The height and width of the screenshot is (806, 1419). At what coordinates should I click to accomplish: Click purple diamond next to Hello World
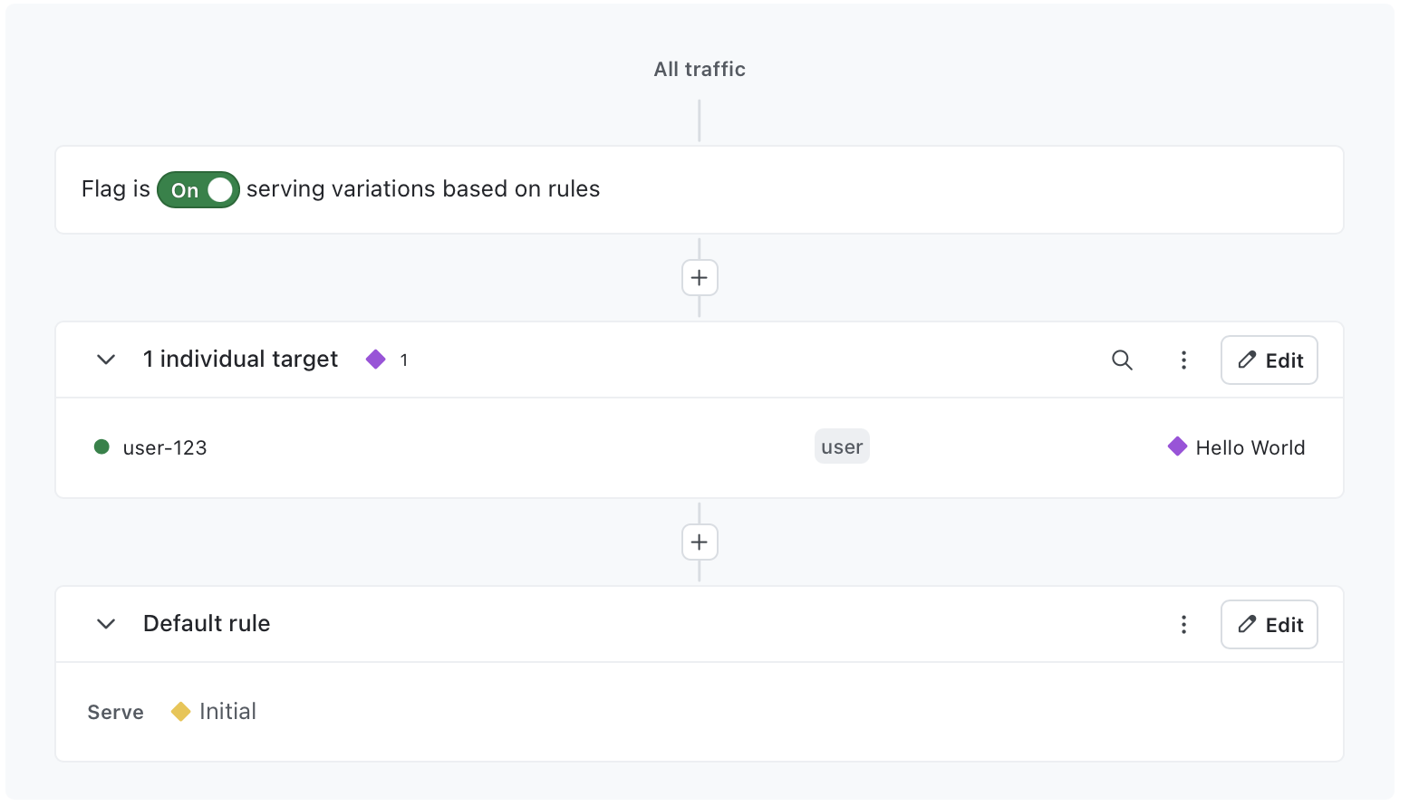tap(1177, 446)
